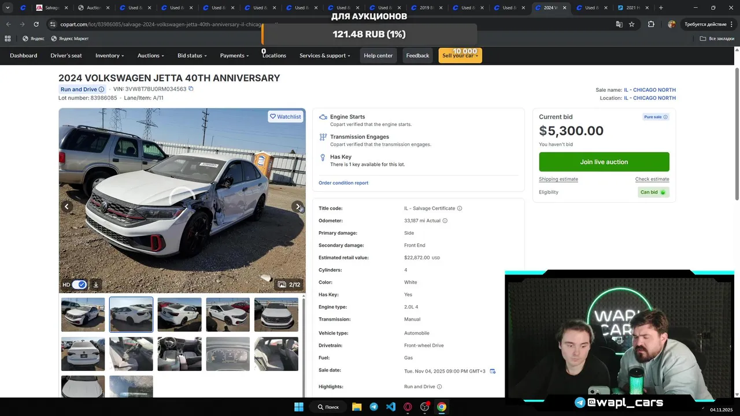Open the Windows Start menu
This screenshot has width=740, height=416.
(299, 407)
